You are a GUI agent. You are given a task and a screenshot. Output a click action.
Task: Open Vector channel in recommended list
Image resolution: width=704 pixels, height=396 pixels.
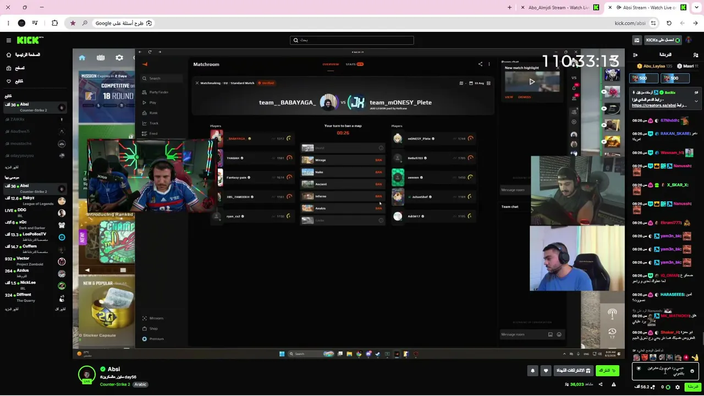(x=35, y=261)
